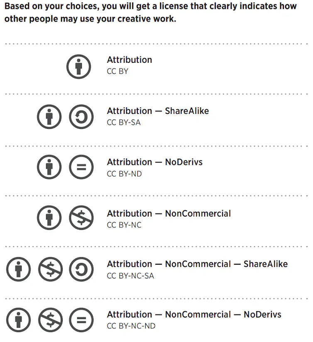Screen dimensions: 313x342
Task: Open "Attribution — NonCommercial — NoDerivs" title
Action: coord(194,315)
